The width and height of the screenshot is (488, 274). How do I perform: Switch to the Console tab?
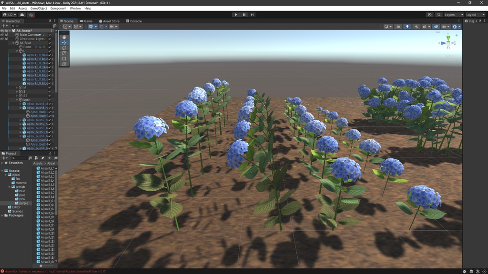tap(134, 21)
